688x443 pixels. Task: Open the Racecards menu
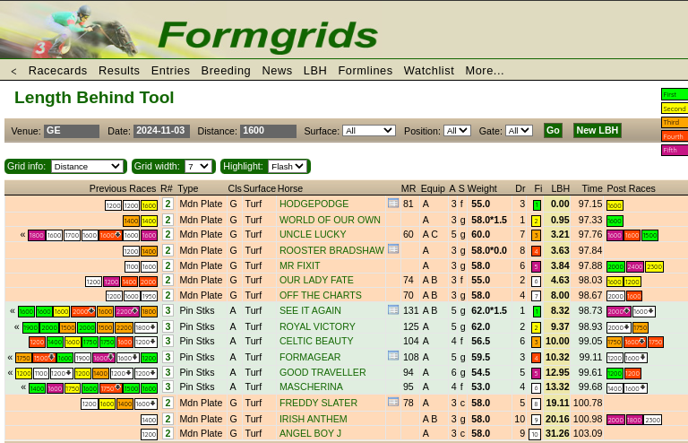tap(57, 71)
